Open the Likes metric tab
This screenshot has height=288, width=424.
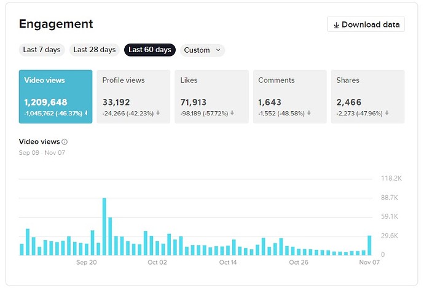click(x=211, y=96)
